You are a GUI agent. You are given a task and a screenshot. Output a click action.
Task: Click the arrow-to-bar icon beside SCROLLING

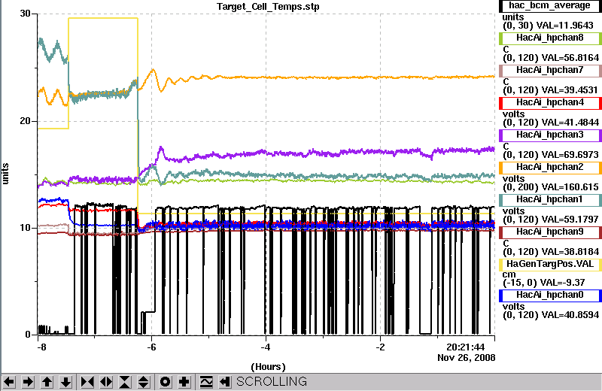coord(225,382)
